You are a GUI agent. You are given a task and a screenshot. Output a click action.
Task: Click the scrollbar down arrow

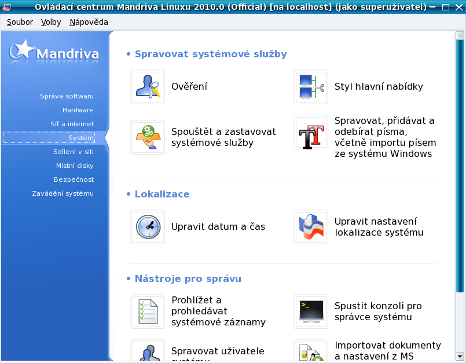pyautogui.click(x=460, y=356)
